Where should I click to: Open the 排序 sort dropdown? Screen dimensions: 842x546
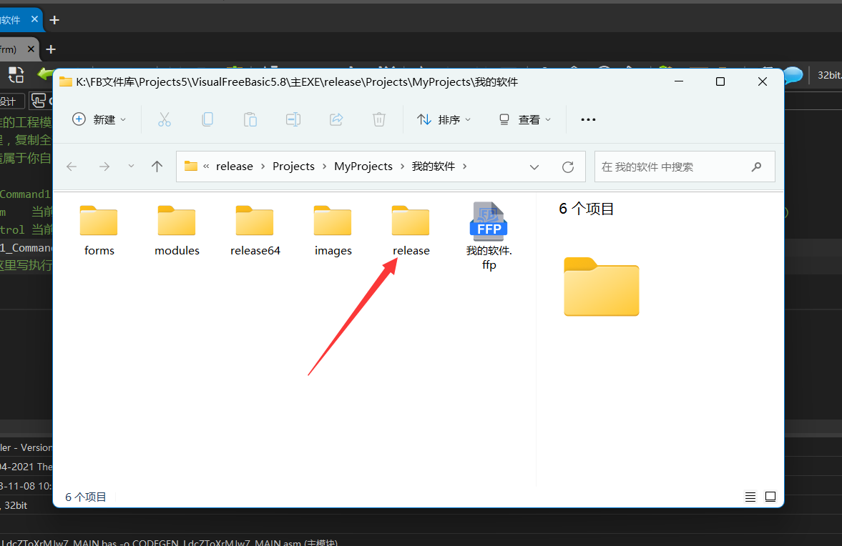click(x=444, y=119)
